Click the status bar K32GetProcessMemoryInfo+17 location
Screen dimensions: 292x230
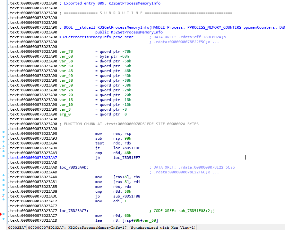click(98, 227)
